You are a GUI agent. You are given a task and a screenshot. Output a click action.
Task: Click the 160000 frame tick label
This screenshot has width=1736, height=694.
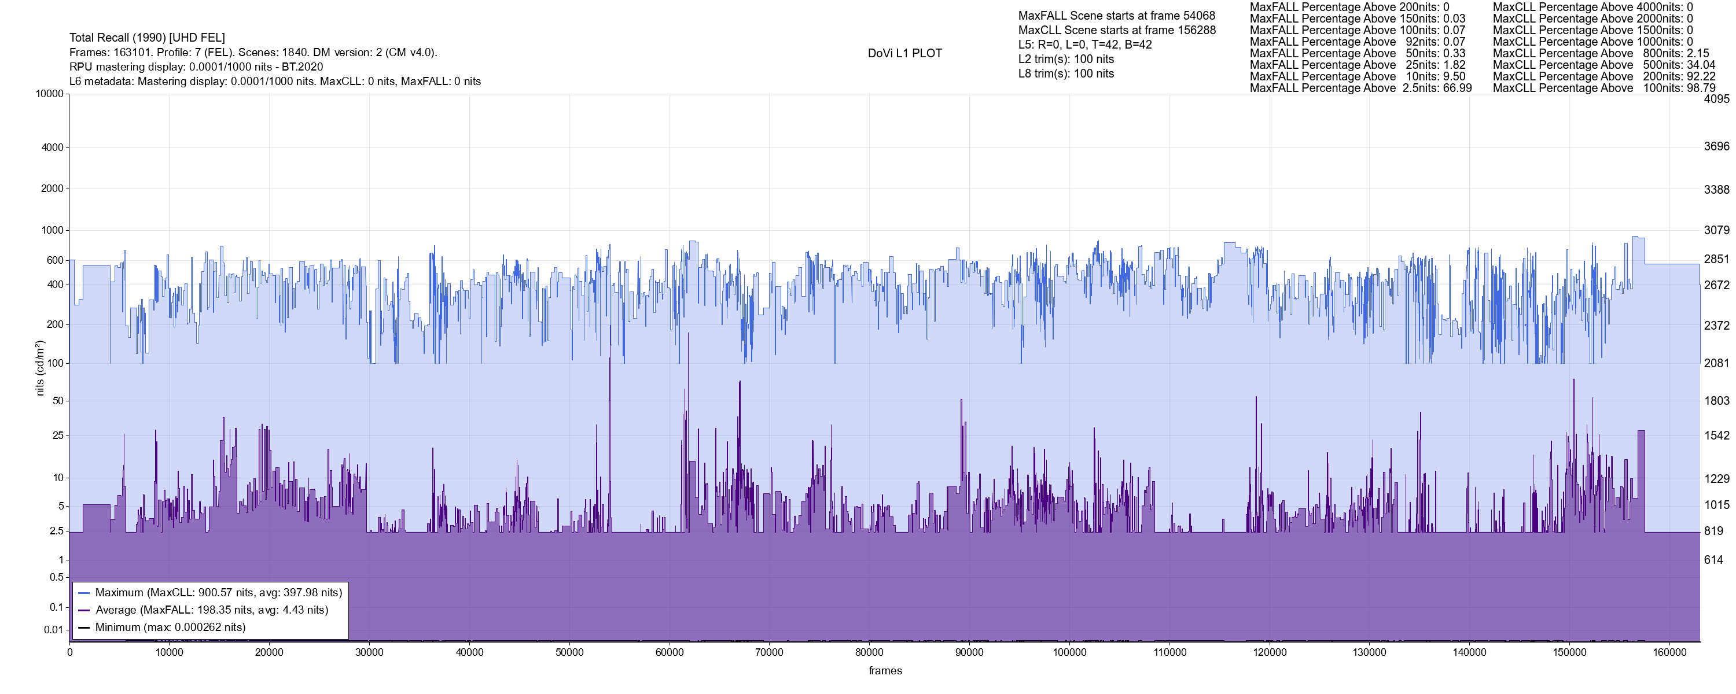click(x=1669, y=652)
